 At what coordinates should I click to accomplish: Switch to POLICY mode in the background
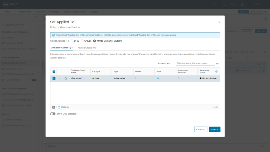click(x=243, y=12)
